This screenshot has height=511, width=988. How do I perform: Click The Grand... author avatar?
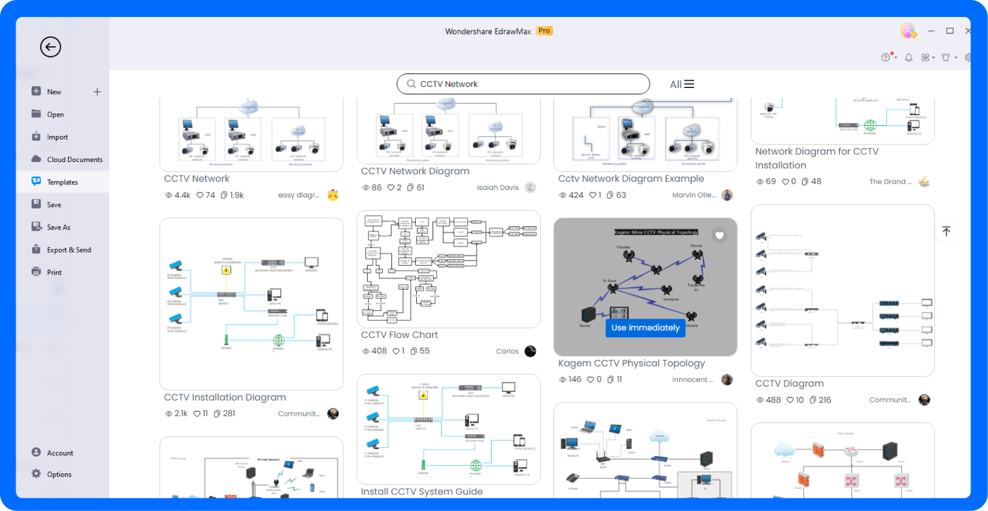[924, 181]
